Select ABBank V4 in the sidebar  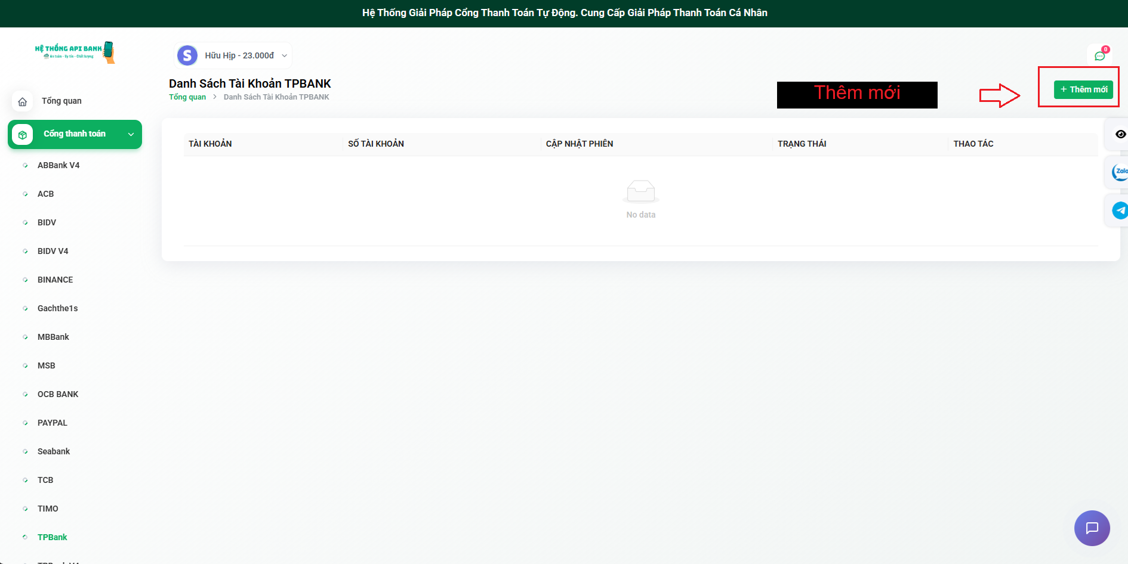pos(58,165)
